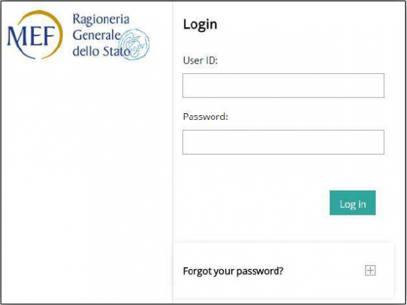The width and height of the screenshot is (407, 305).
Task: Click the blue Italian Republic emblem seal
Action: point(135,44)
